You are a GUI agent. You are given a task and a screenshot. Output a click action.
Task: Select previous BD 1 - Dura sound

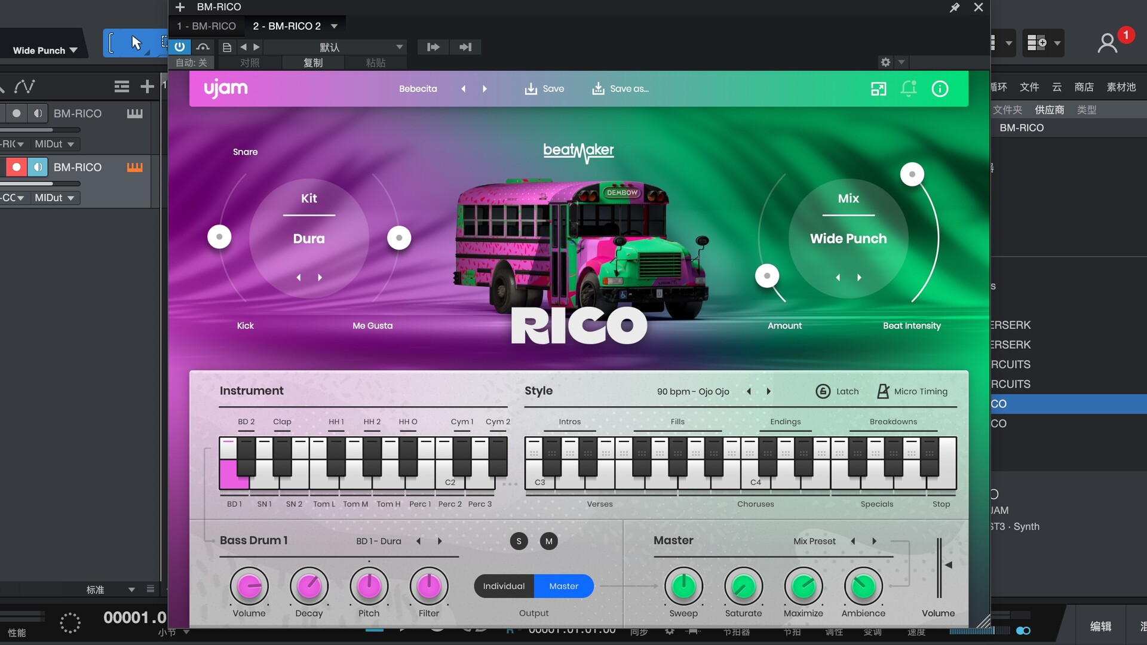419,541
